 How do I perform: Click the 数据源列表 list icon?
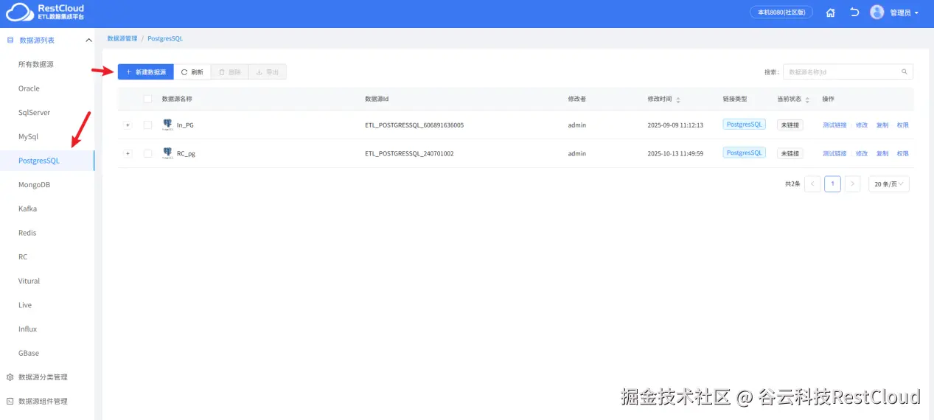point(10,41)
